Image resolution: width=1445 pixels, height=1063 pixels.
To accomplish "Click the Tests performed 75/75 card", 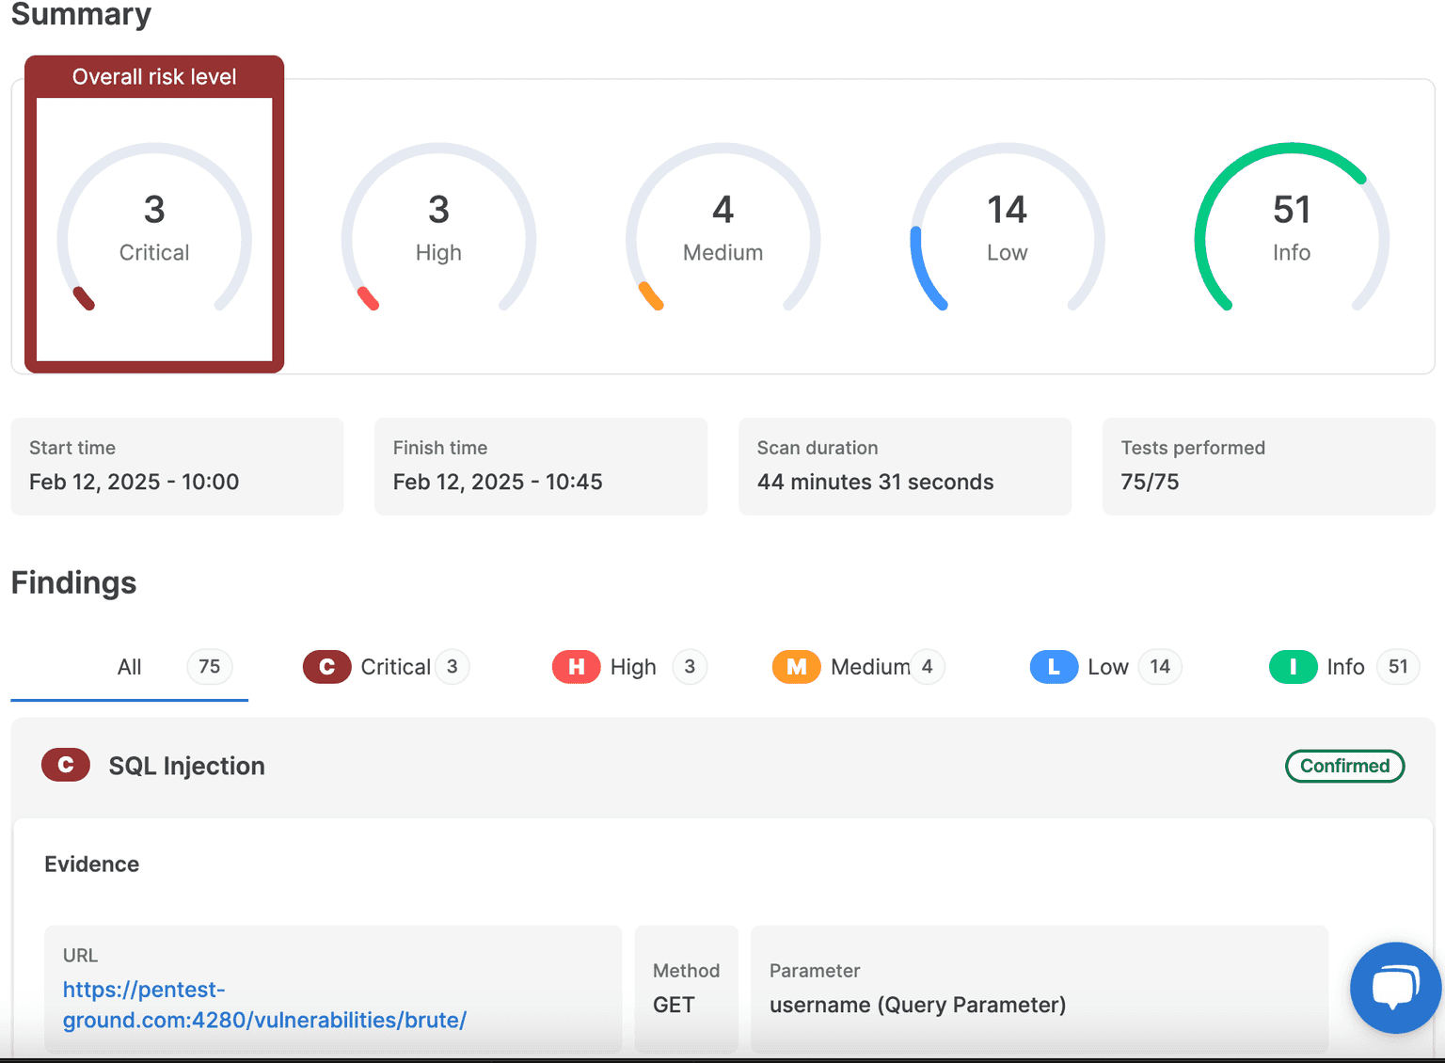I will tap(1267, 466).
